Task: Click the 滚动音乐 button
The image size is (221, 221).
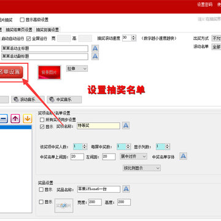Action: tap(28, 99)
